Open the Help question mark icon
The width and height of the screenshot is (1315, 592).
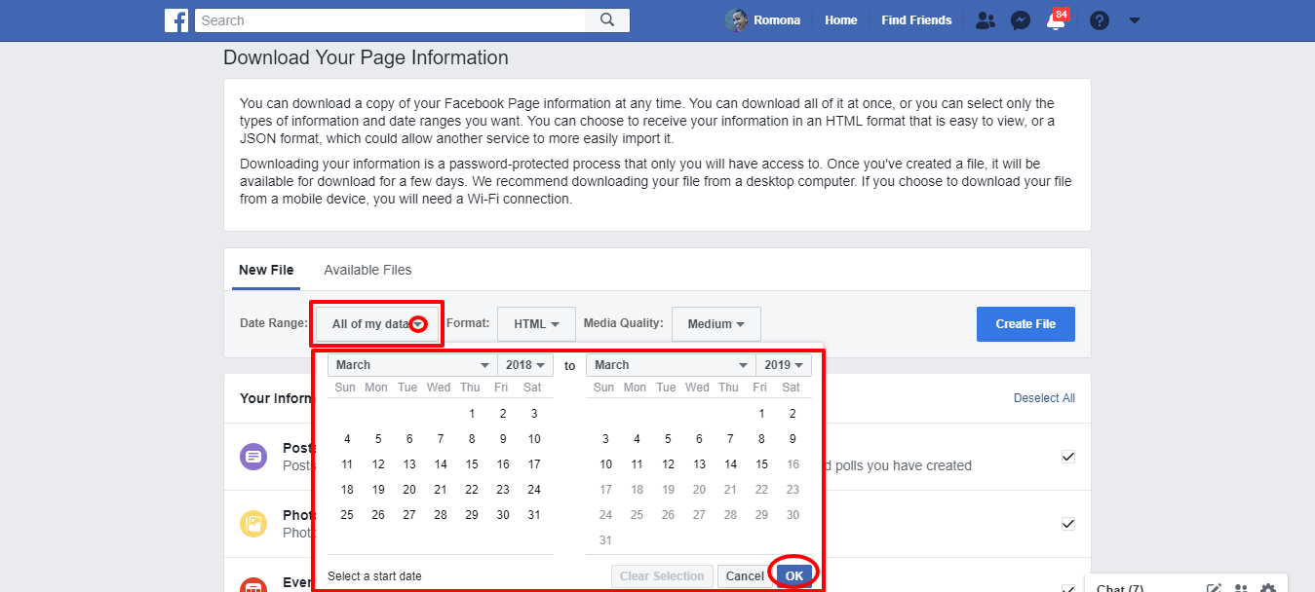[x=1100, y=20]
